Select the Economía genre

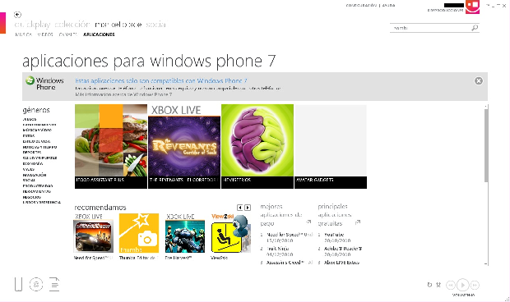(33, 164)
